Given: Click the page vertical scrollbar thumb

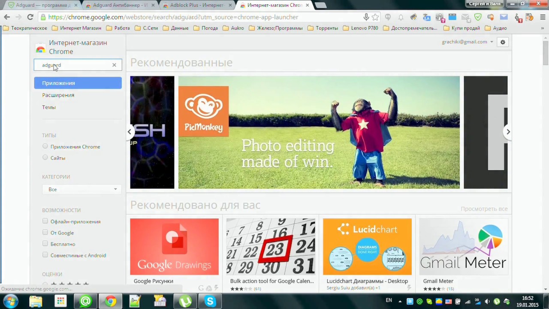Looking at the screenshot, I should [x=546, y=54].
